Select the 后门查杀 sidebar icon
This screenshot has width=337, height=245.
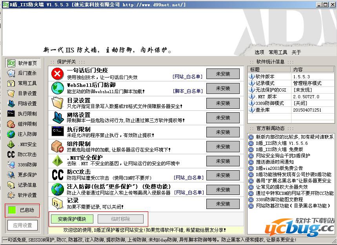pos(11,73)
